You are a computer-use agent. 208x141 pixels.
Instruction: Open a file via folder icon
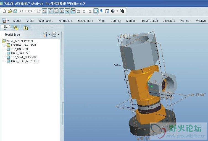click(x=10, y=11)
